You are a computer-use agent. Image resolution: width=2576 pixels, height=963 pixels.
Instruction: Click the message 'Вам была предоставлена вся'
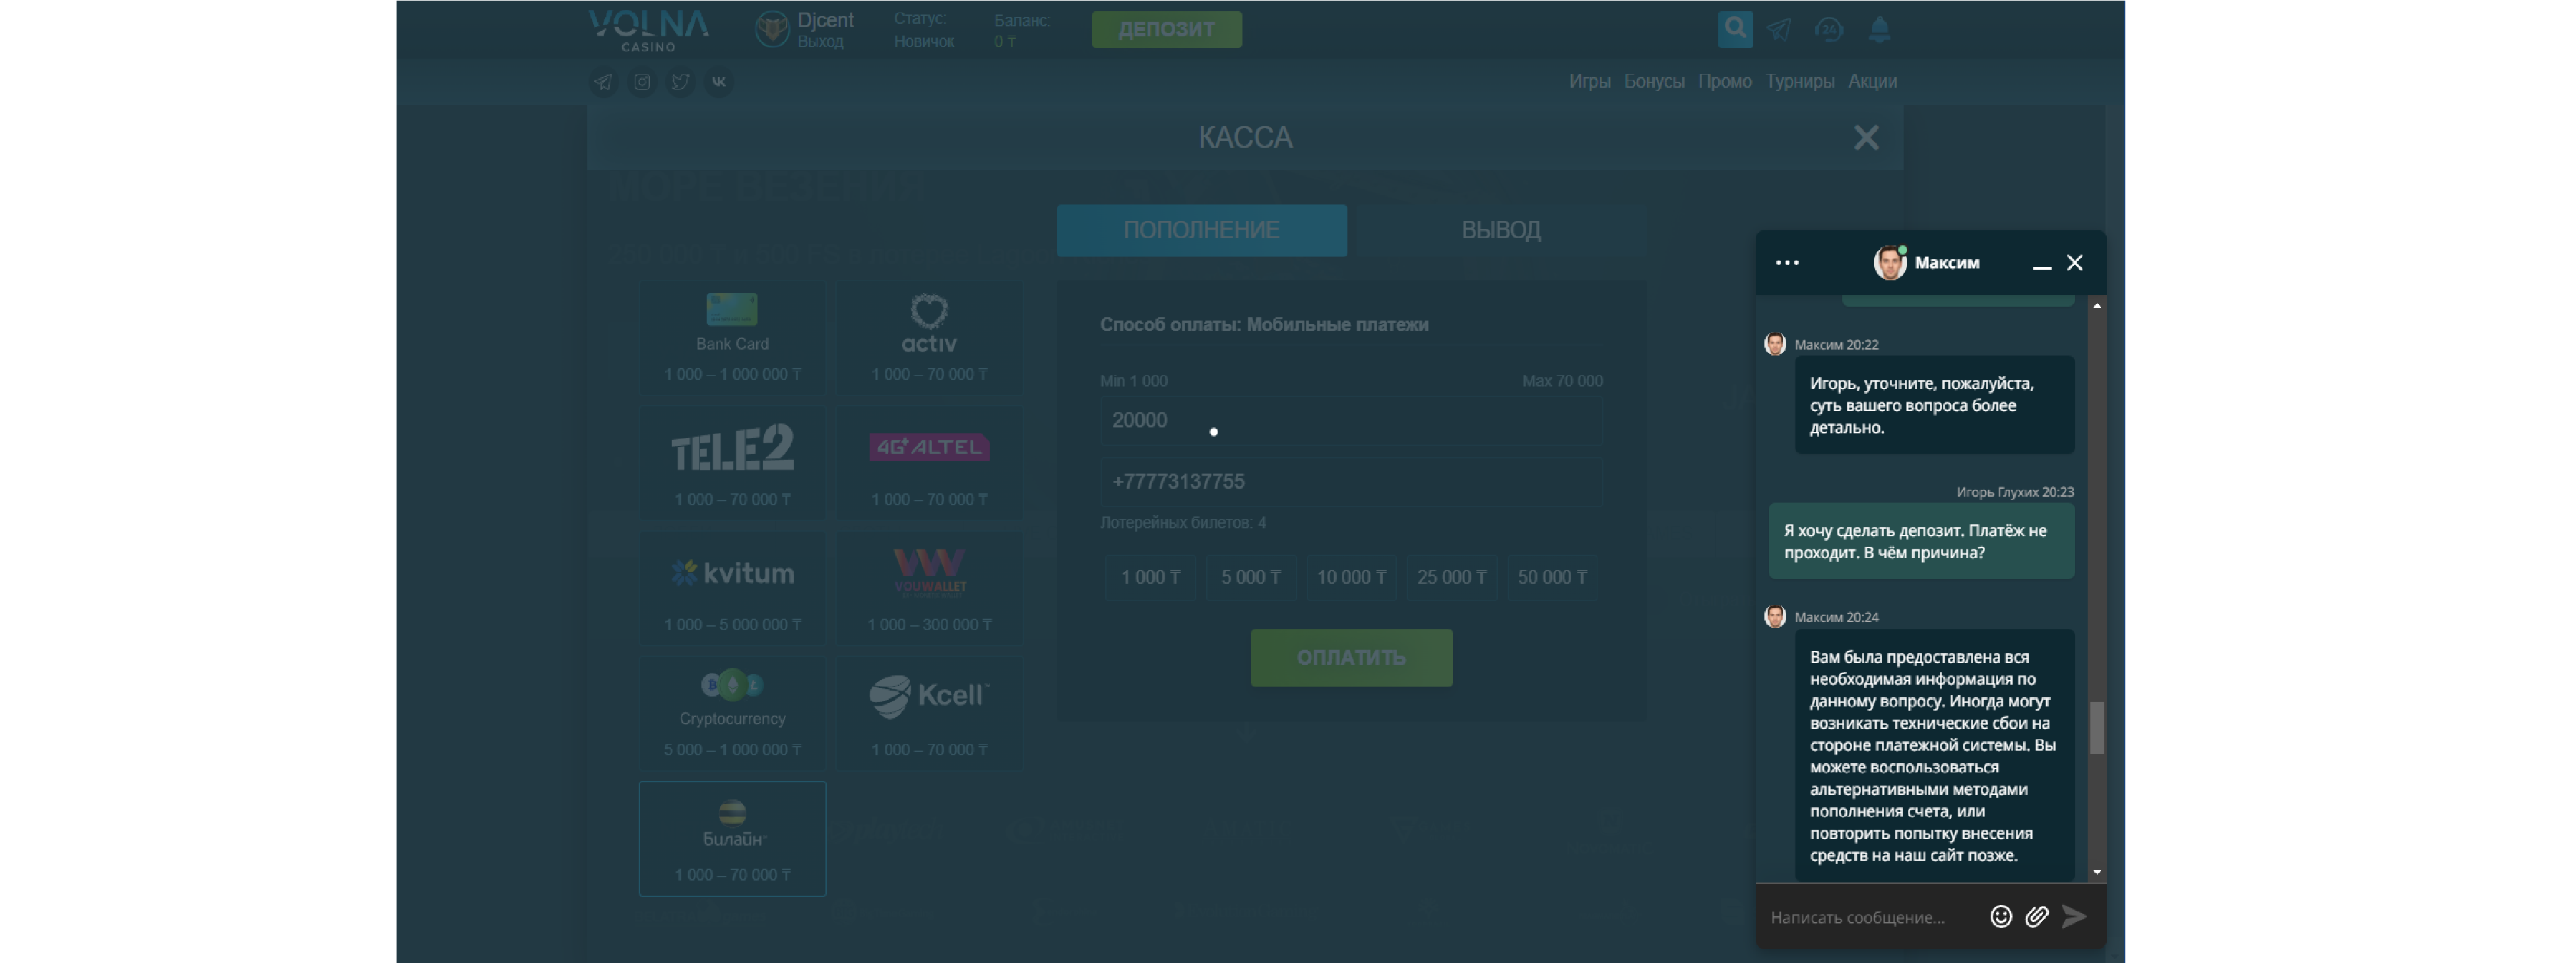[x=1934, y=756]
